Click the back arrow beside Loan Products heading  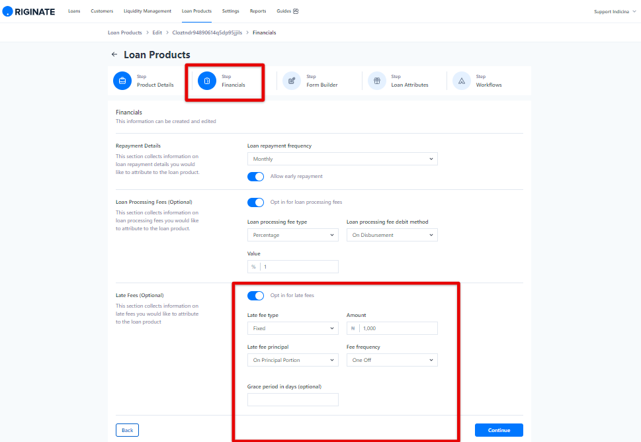114,54
